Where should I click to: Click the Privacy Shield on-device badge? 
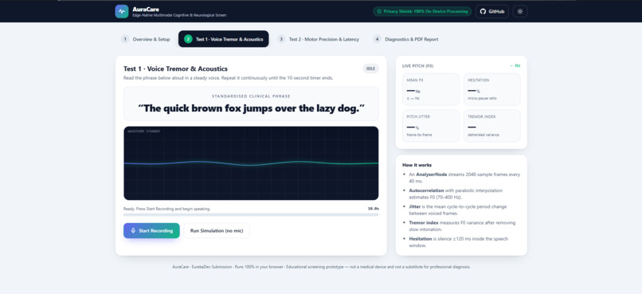422,11
